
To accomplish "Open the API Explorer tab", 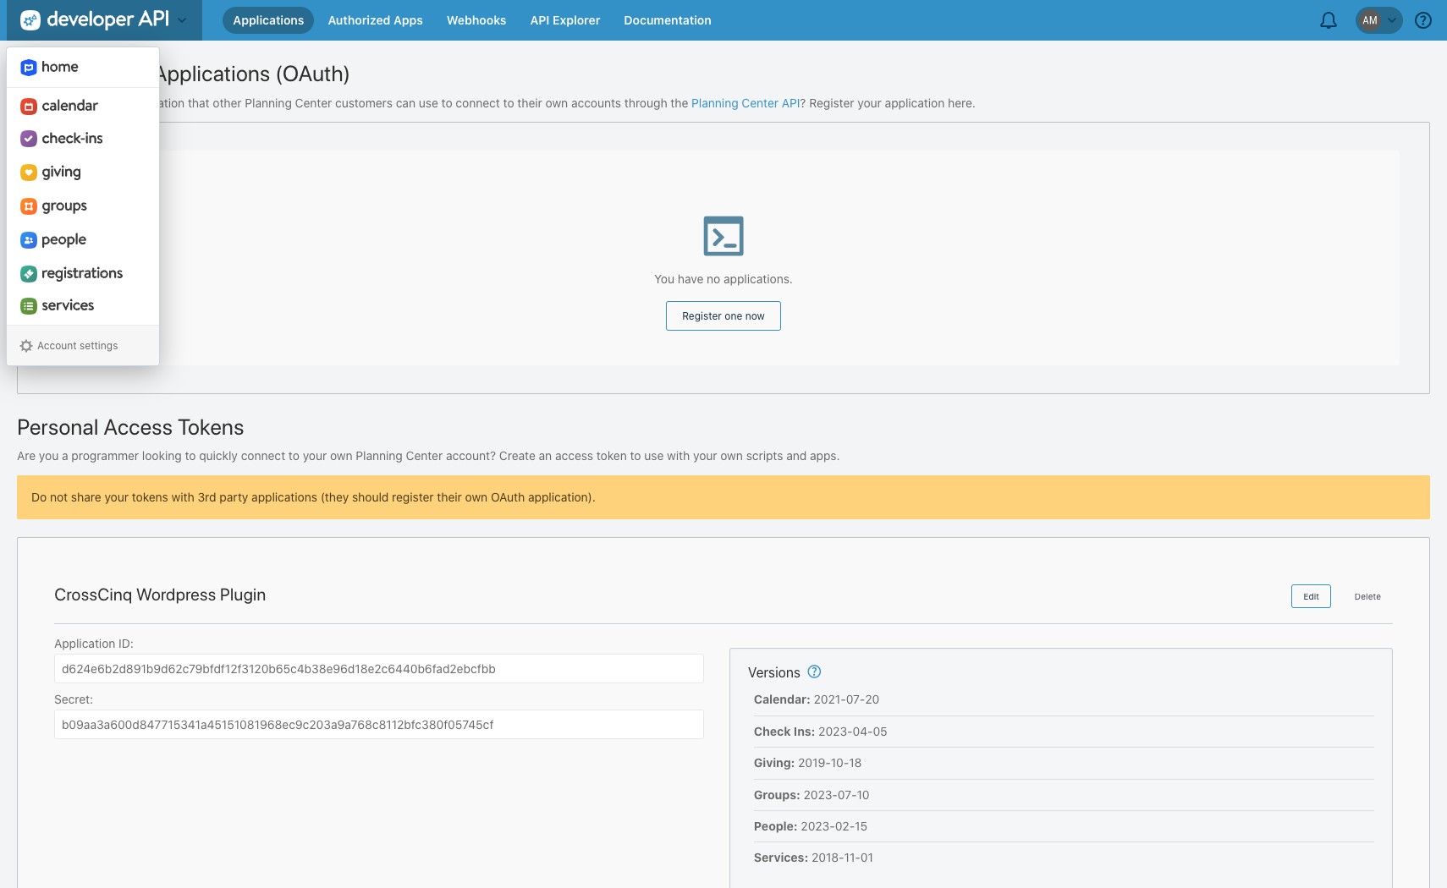I will coord(565,20).
